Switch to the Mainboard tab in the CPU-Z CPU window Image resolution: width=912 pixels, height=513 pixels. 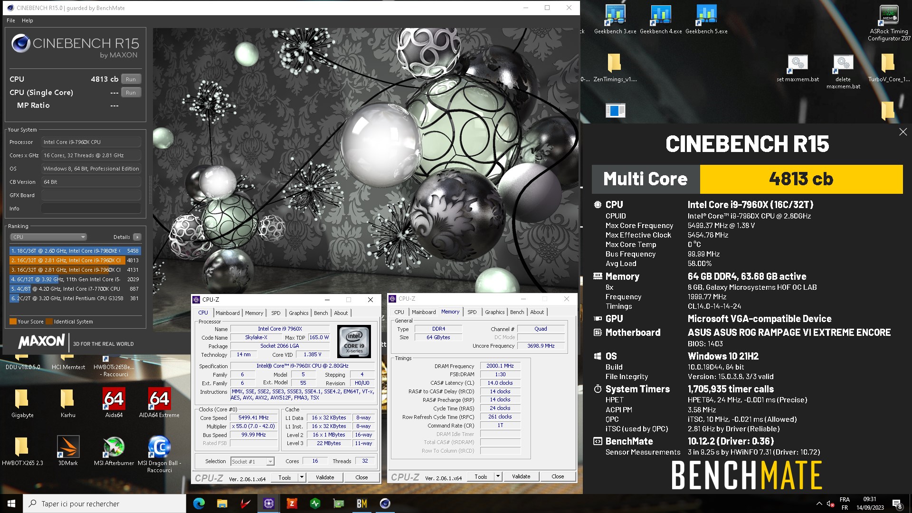tap(228, 313)
